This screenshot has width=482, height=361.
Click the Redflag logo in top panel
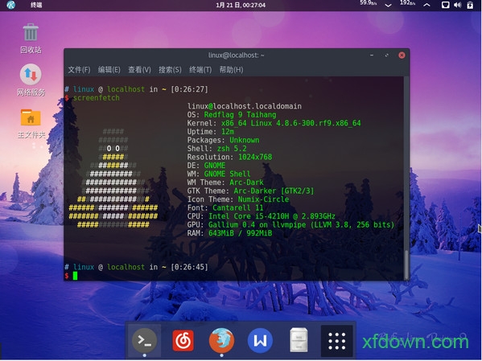pos(10,5)
